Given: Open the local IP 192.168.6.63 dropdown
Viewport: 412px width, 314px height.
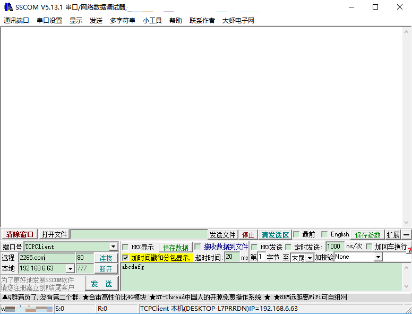Looking at the screenshot, I should (x=70, y=269).
